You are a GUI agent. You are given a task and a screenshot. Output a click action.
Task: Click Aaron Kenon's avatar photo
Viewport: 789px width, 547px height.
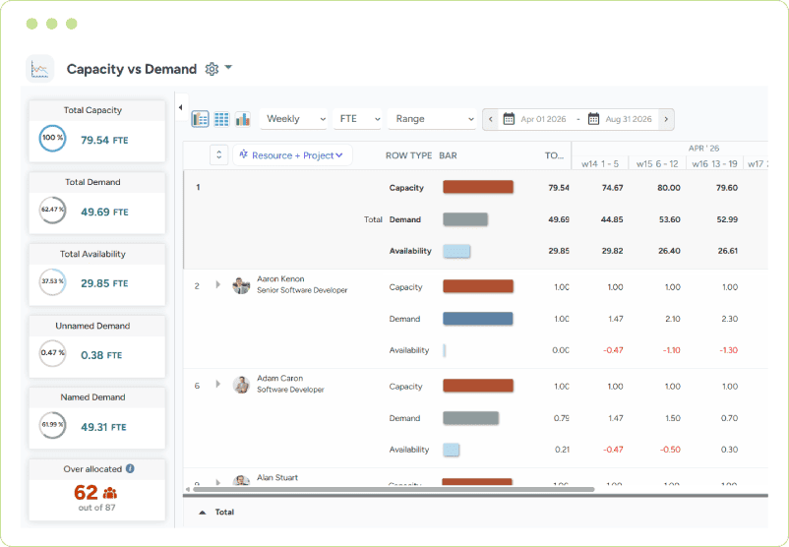[x=241, y=285]
